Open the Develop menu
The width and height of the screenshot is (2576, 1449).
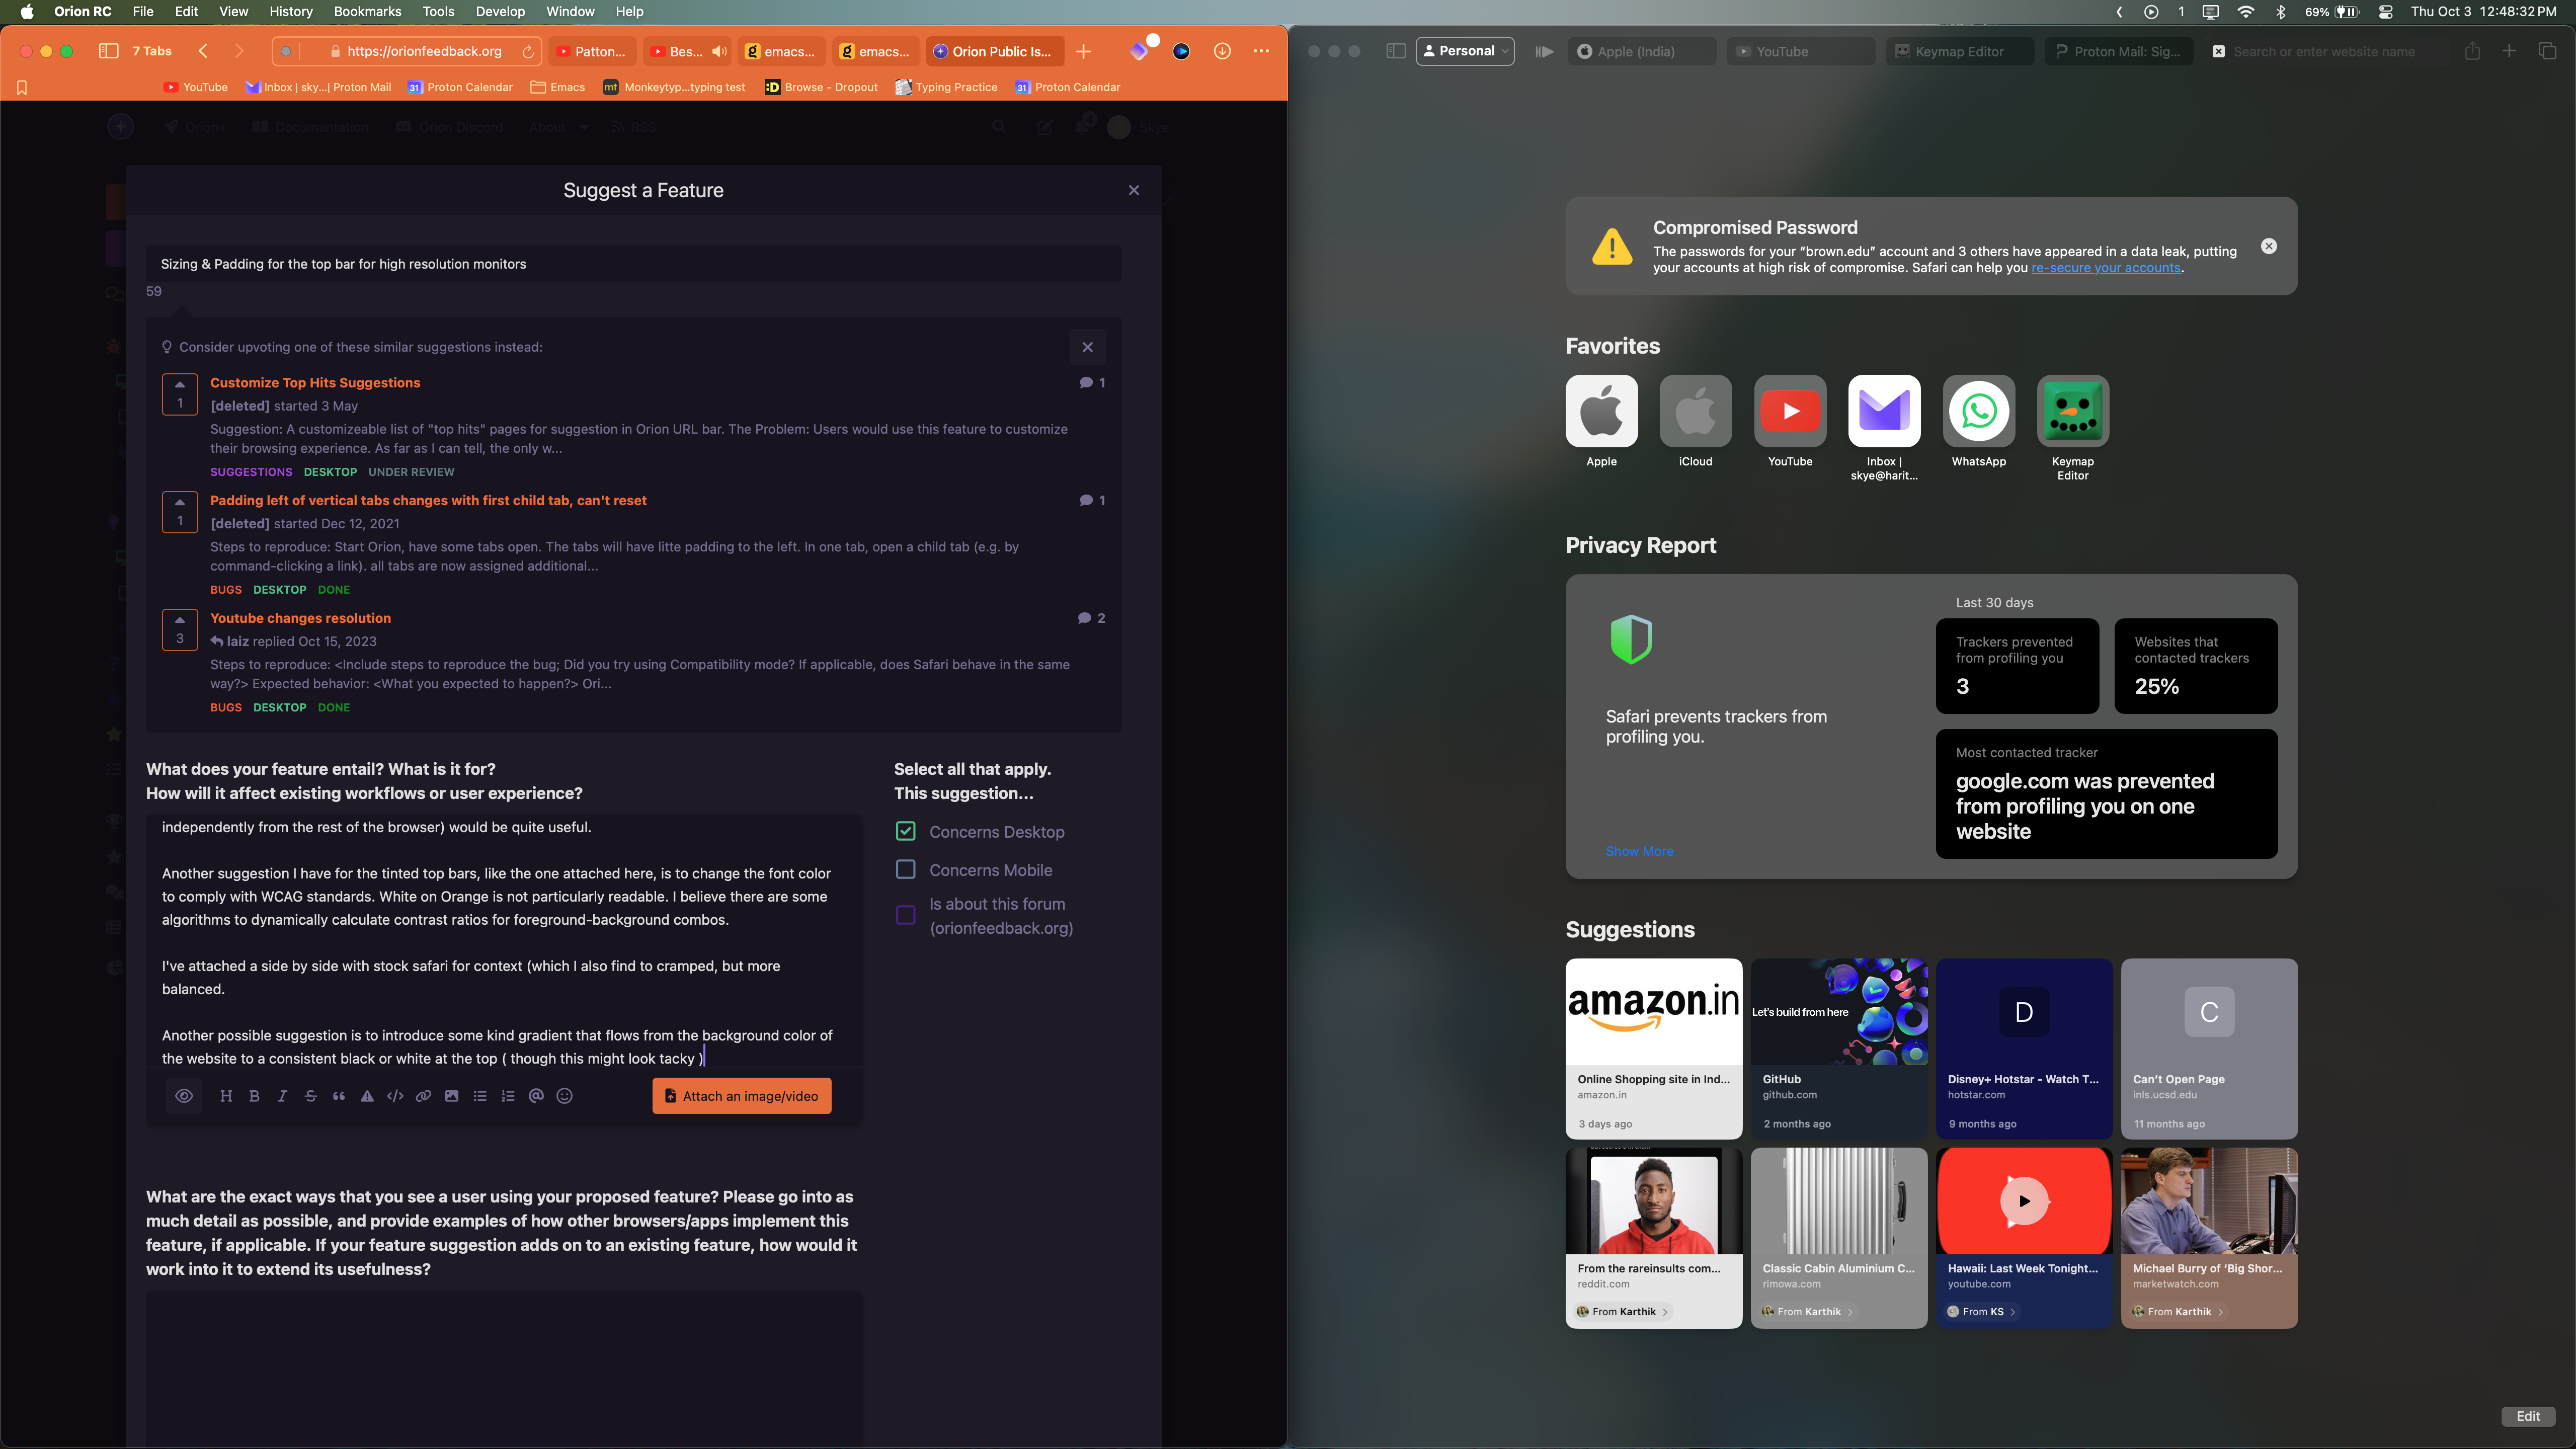pyautogui.click(x=499, y=11)
